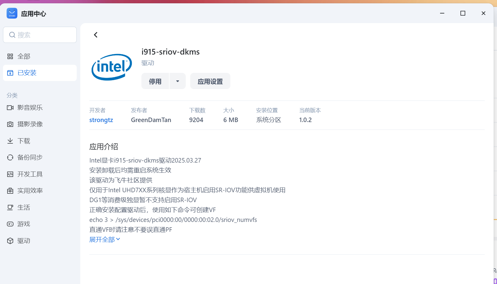The height and width of the screenshot is (284, 497).
Task: Click the 驱动 label under the app title
Action: pyautogui.click(x=148, y=63)
